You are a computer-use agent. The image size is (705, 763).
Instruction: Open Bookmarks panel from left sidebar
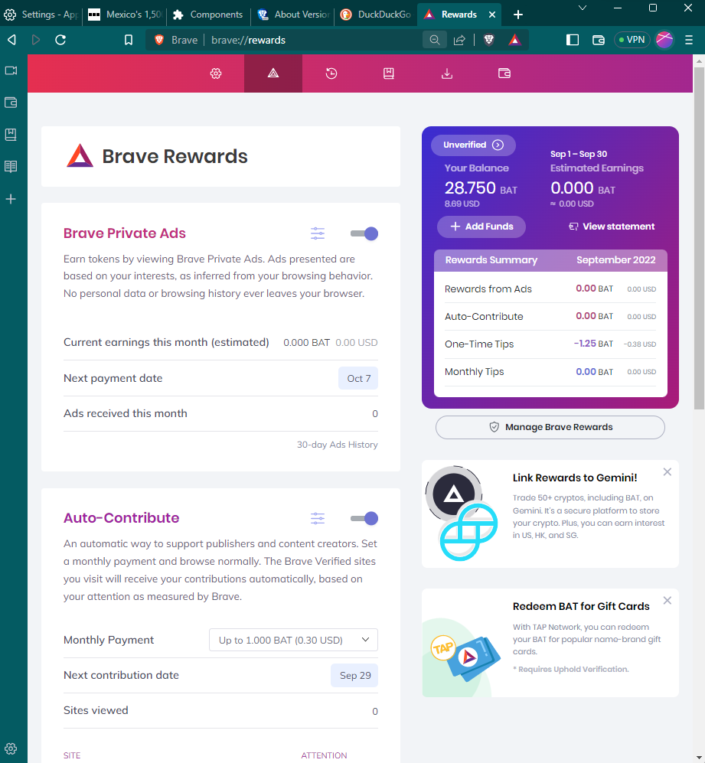pos(11,135)
